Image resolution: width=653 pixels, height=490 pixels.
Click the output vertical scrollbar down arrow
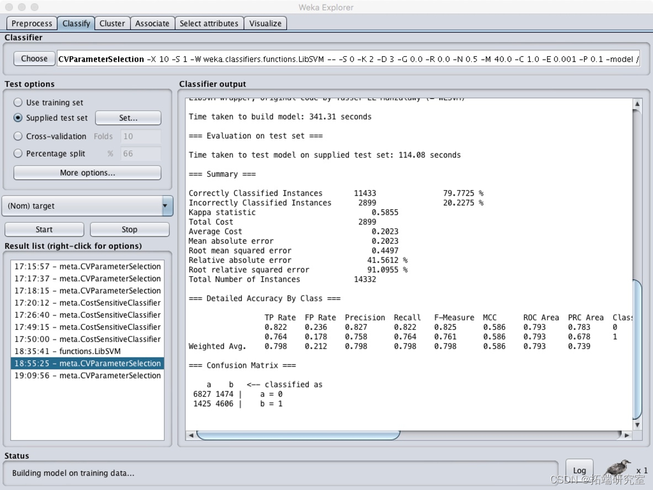637,425
